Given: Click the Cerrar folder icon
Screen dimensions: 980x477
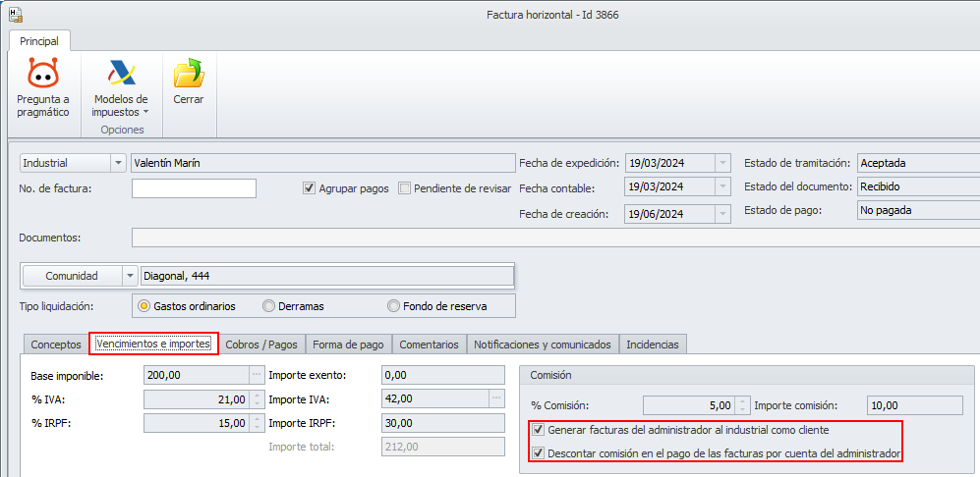Looking at the screenshot, I should (190, 73).
